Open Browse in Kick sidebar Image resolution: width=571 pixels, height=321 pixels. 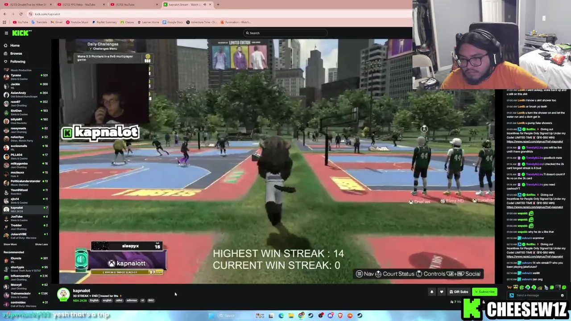point(16,53)
